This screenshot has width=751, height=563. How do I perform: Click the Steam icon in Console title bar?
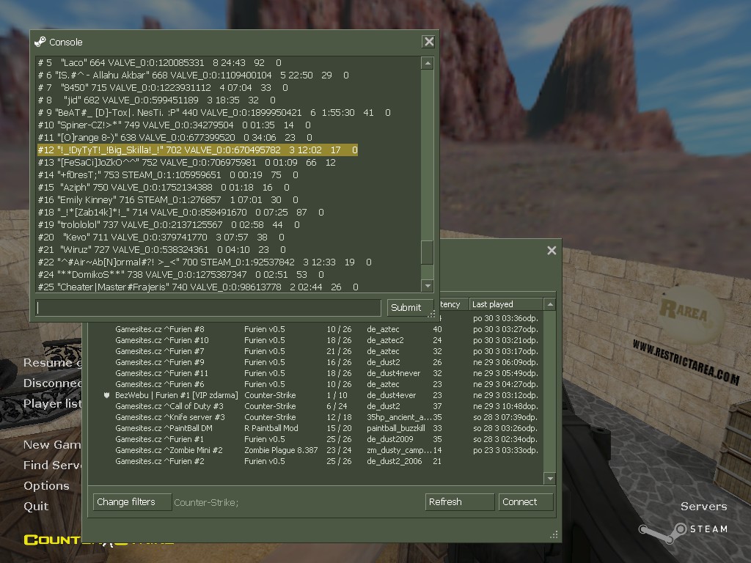coord(40,42)
